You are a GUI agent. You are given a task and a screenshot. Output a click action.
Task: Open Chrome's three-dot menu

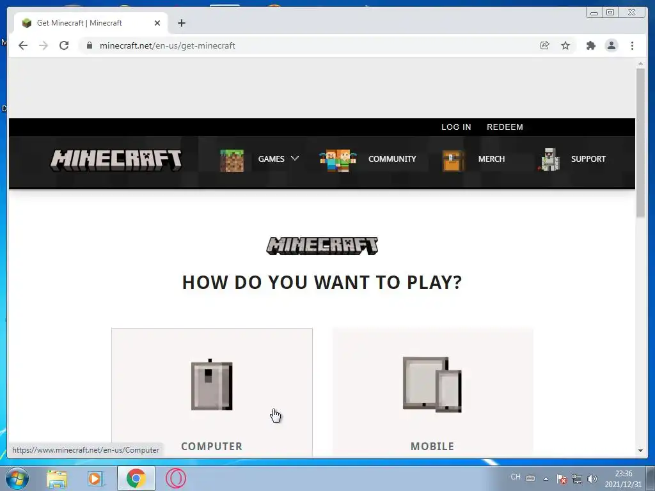click(632, 45)
